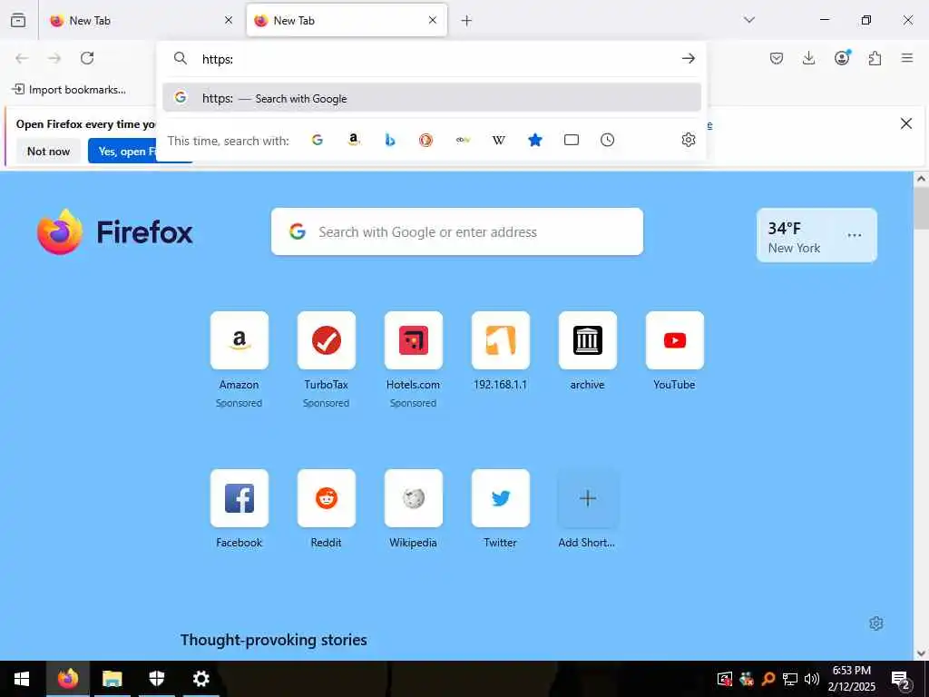The width and height of the screenshot is (929, 697).
Task: Search this time with Wikipedia icon
Action: [499, 140]
